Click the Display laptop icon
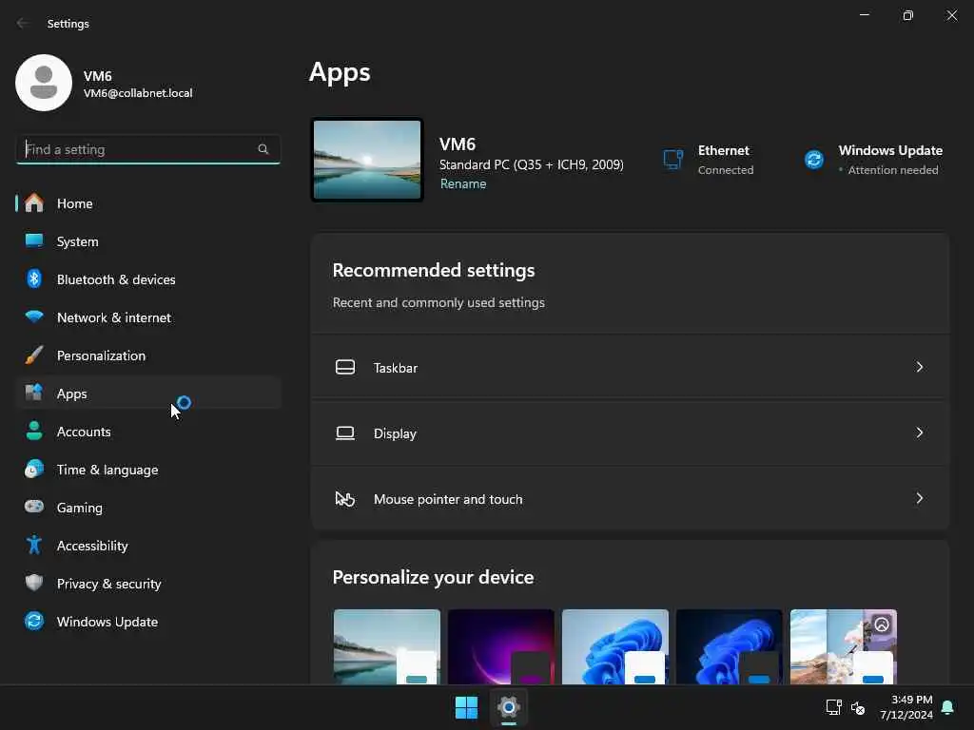This screenshot has width=974, height=730. point(345,432)
